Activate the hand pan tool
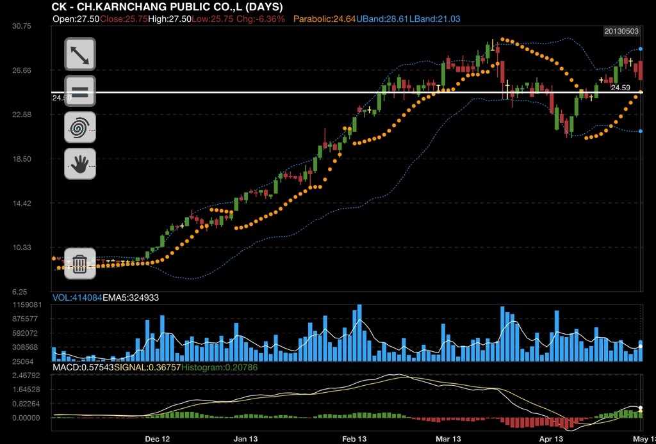 tap(80, 164)
